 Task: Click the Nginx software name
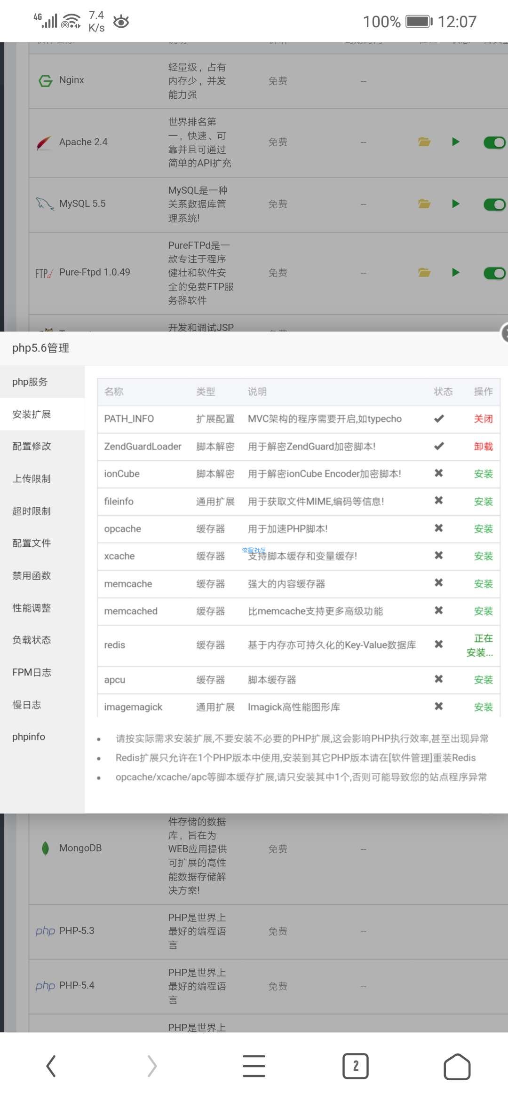tap(71, 80)
